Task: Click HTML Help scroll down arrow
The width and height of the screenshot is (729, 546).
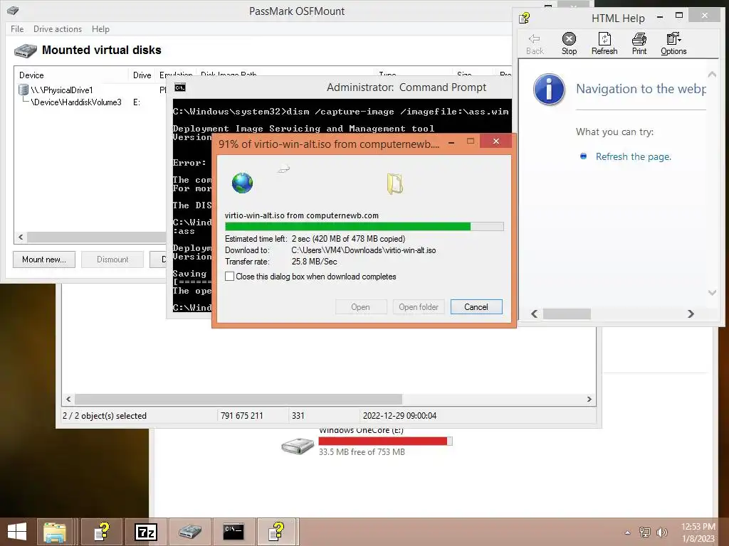Action: pos(712,292)
